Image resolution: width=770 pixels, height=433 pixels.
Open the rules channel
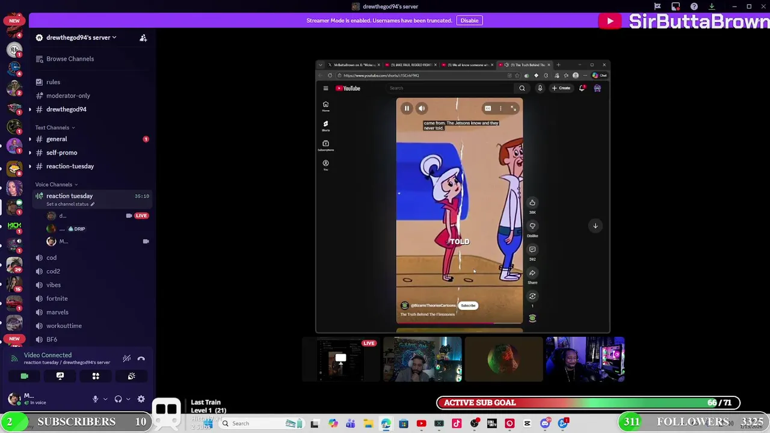pyautogui.click(x=53, y=82)
